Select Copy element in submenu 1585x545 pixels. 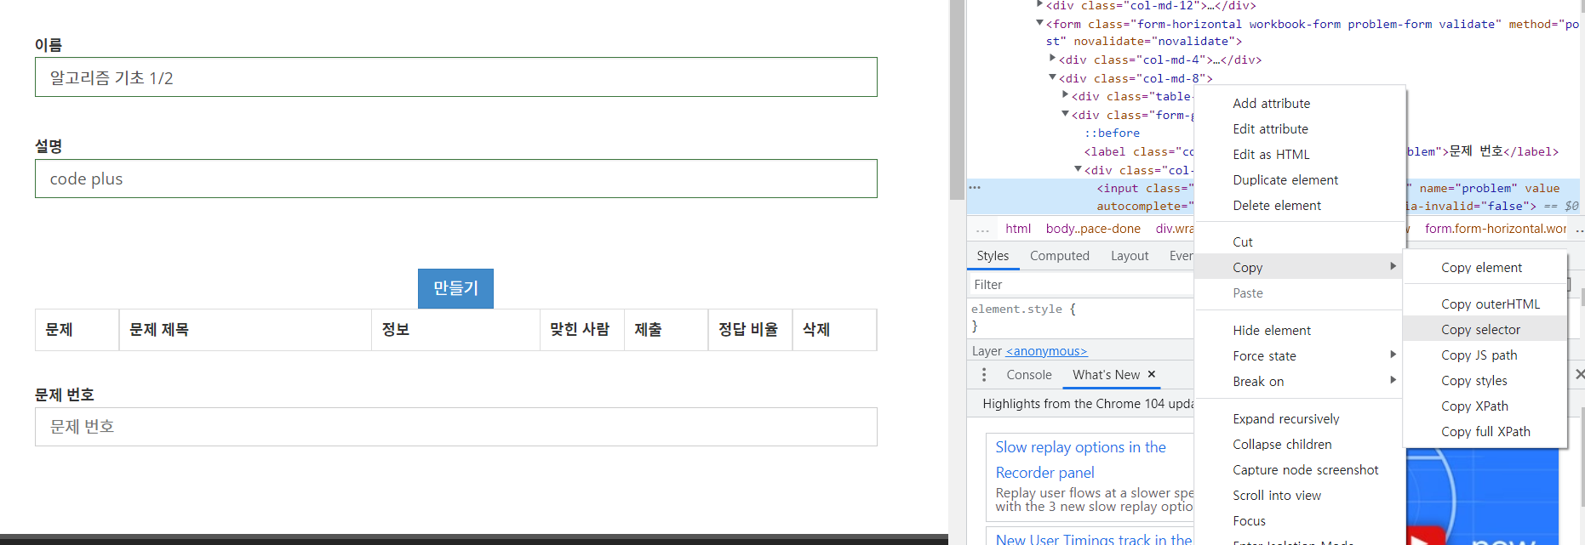click(x=1481, y=268)
